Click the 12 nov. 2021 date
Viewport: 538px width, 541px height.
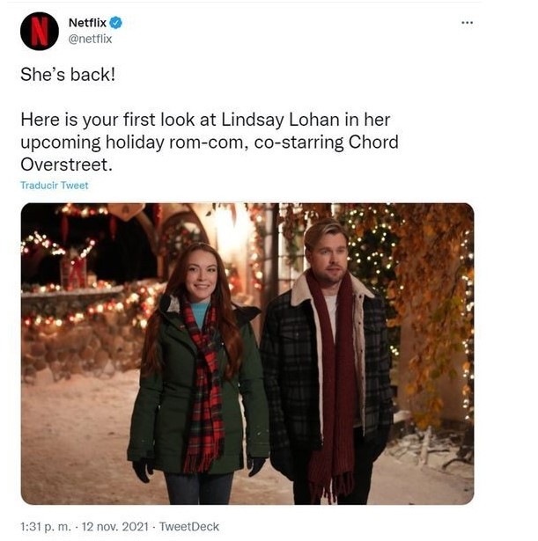[115, 527]
